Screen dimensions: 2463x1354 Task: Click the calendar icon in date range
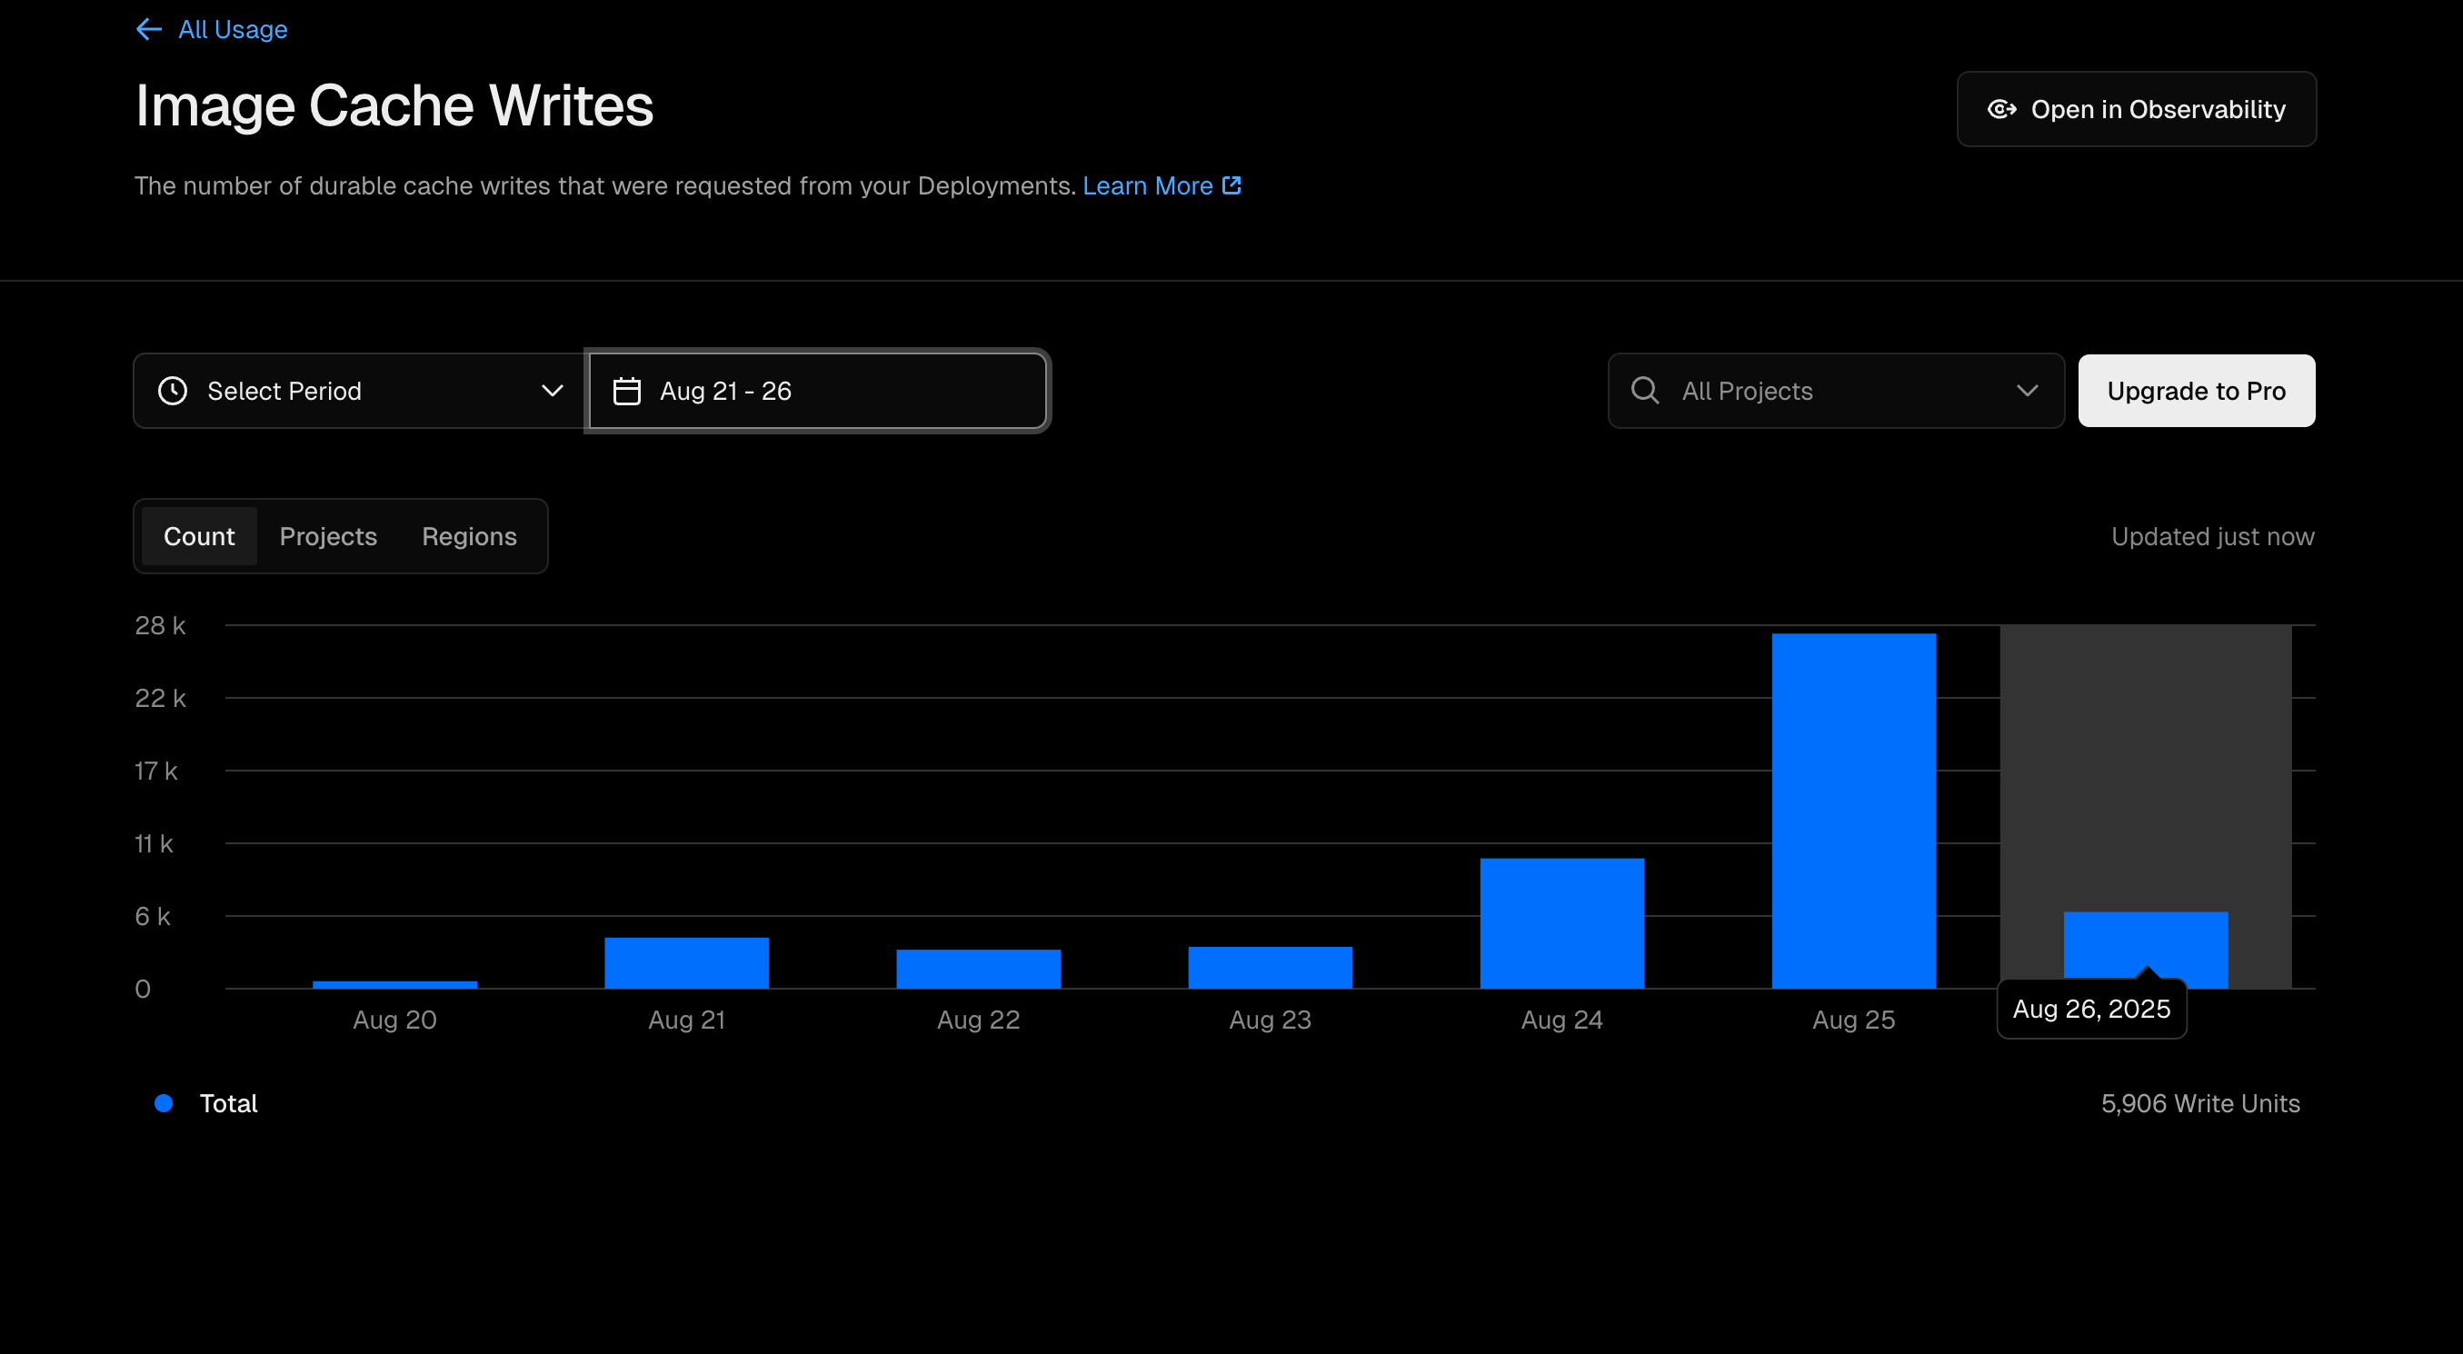click(x=626, y=391)
